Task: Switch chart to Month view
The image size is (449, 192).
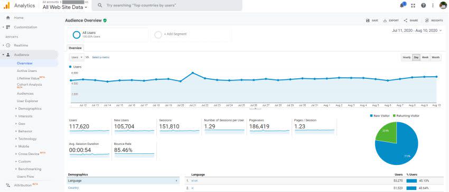Action: tap(436, 57)
